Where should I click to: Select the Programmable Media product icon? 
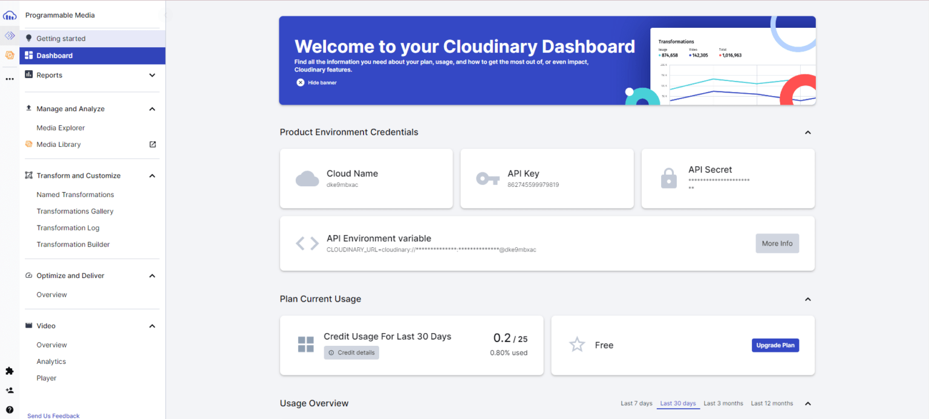(x=9, y=35)
